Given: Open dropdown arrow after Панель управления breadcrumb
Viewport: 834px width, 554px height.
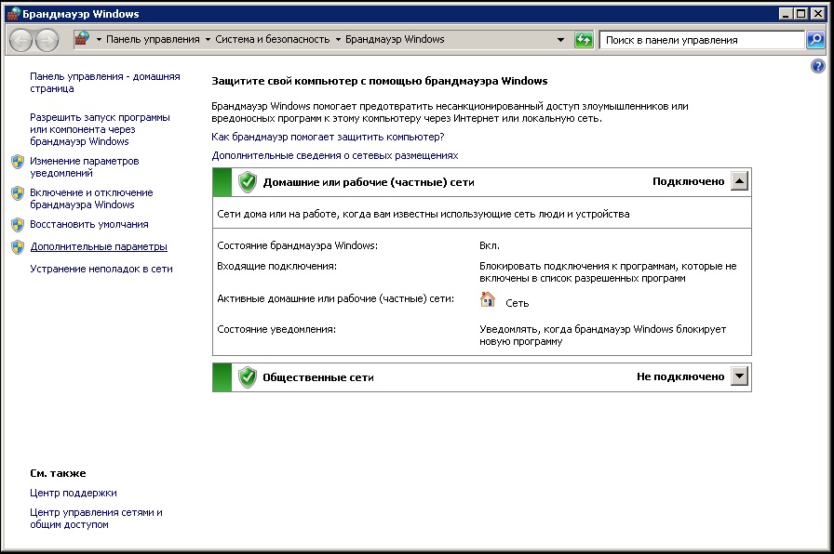Looking at the screenshot, I should click(x=208, y=39).
